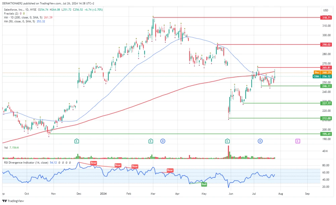Toggle the Fractals (2) indicator visibility

[x=11, y=14]
